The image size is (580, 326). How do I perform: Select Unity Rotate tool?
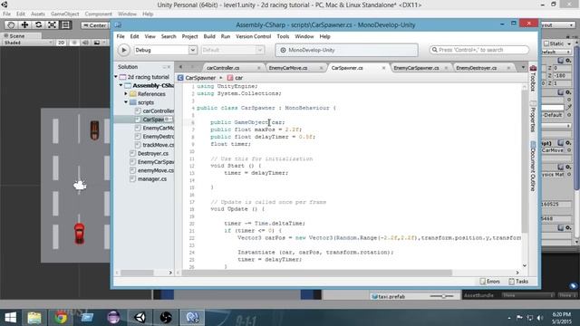[x=38, y=24]
